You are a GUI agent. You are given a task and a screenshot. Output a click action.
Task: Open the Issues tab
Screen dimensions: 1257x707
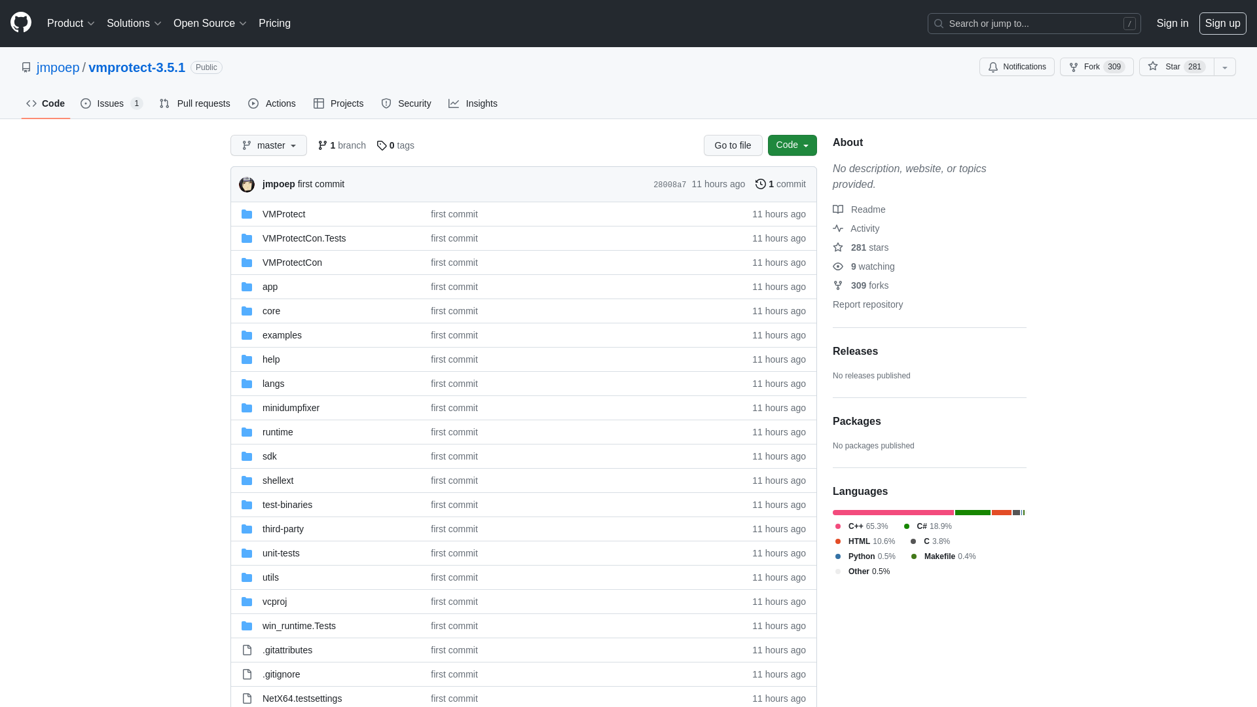click(111, 103)
